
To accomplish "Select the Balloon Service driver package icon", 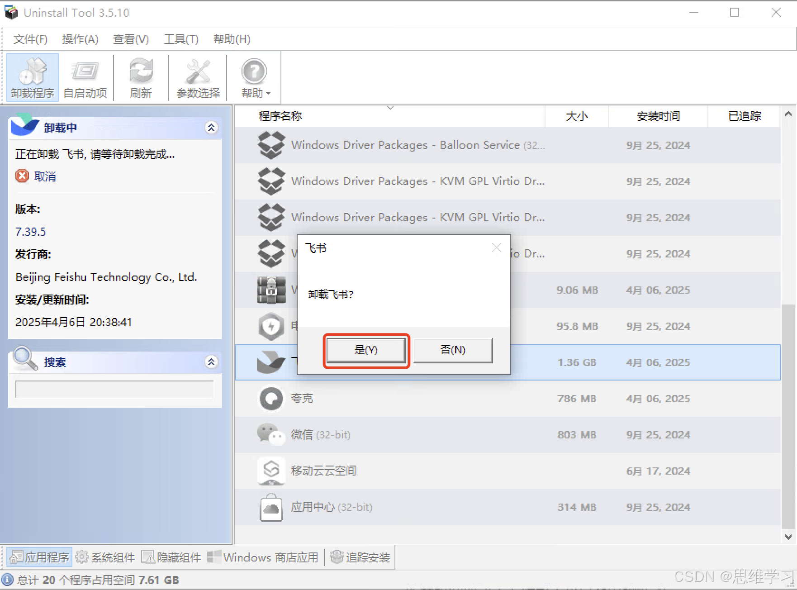I will pos(271,145).
